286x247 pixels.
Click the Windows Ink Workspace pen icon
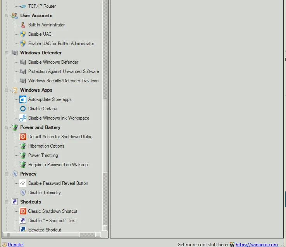click(23, 118)
